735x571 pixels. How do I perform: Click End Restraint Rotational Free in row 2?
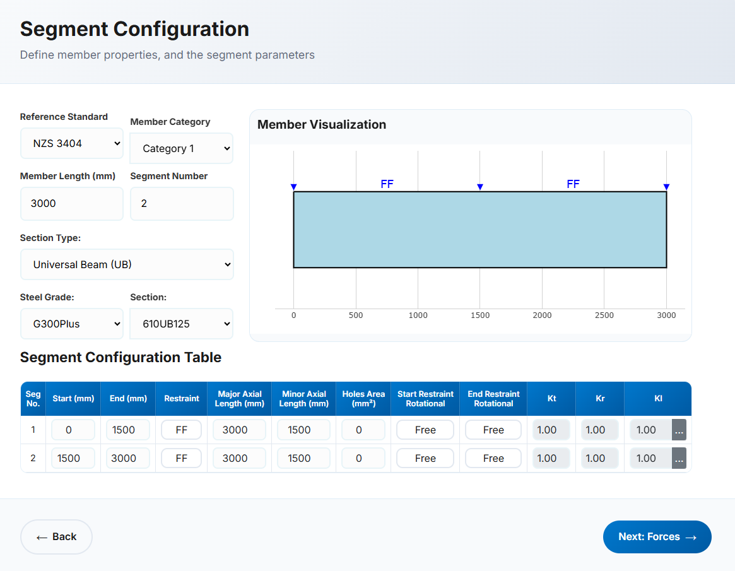coord(493,459)
